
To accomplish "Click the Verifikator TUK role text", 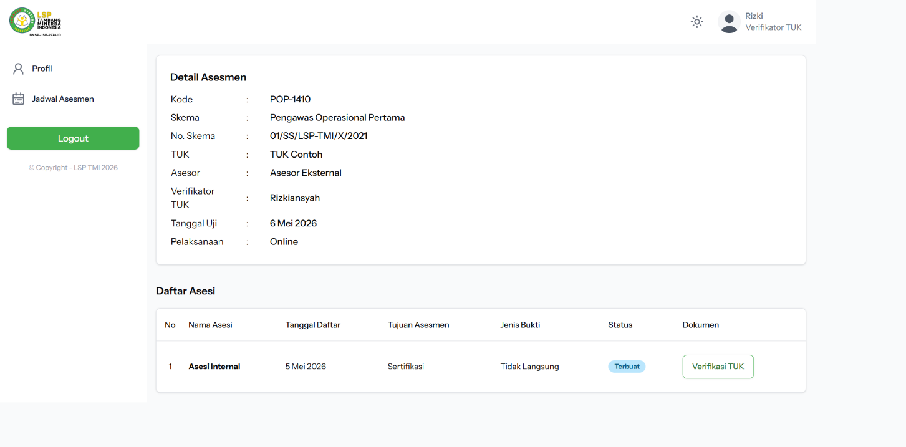I will point(773,27).
